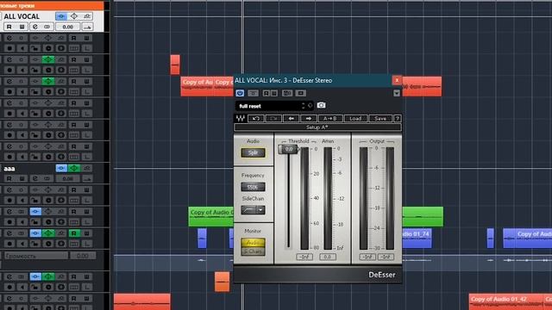The width and height of the screenshot is (552, 310).
Task: Open the plugin functions dropdown arrow
Action: point(397,93)
